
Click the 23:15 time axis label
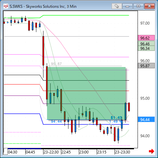(102, 152)
